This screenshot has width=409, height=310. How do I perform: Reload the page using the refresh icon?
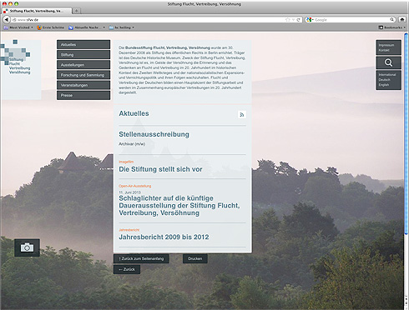coord(298,20)
